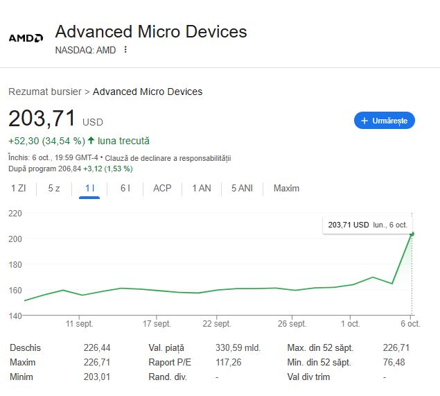Click the 203,71 USD chart tooltip

pyautogui.click(x=367, y=225)
